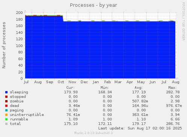Select the 'uninterruptible' legend label
The image size is (187, 137).
point(27,115)
